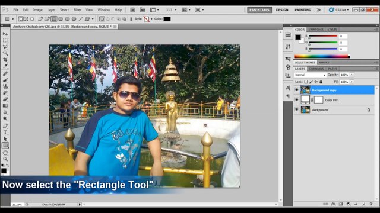380x213 pixels.
Task: Switch to Essentials workspace
Action: tap(259, 10)
